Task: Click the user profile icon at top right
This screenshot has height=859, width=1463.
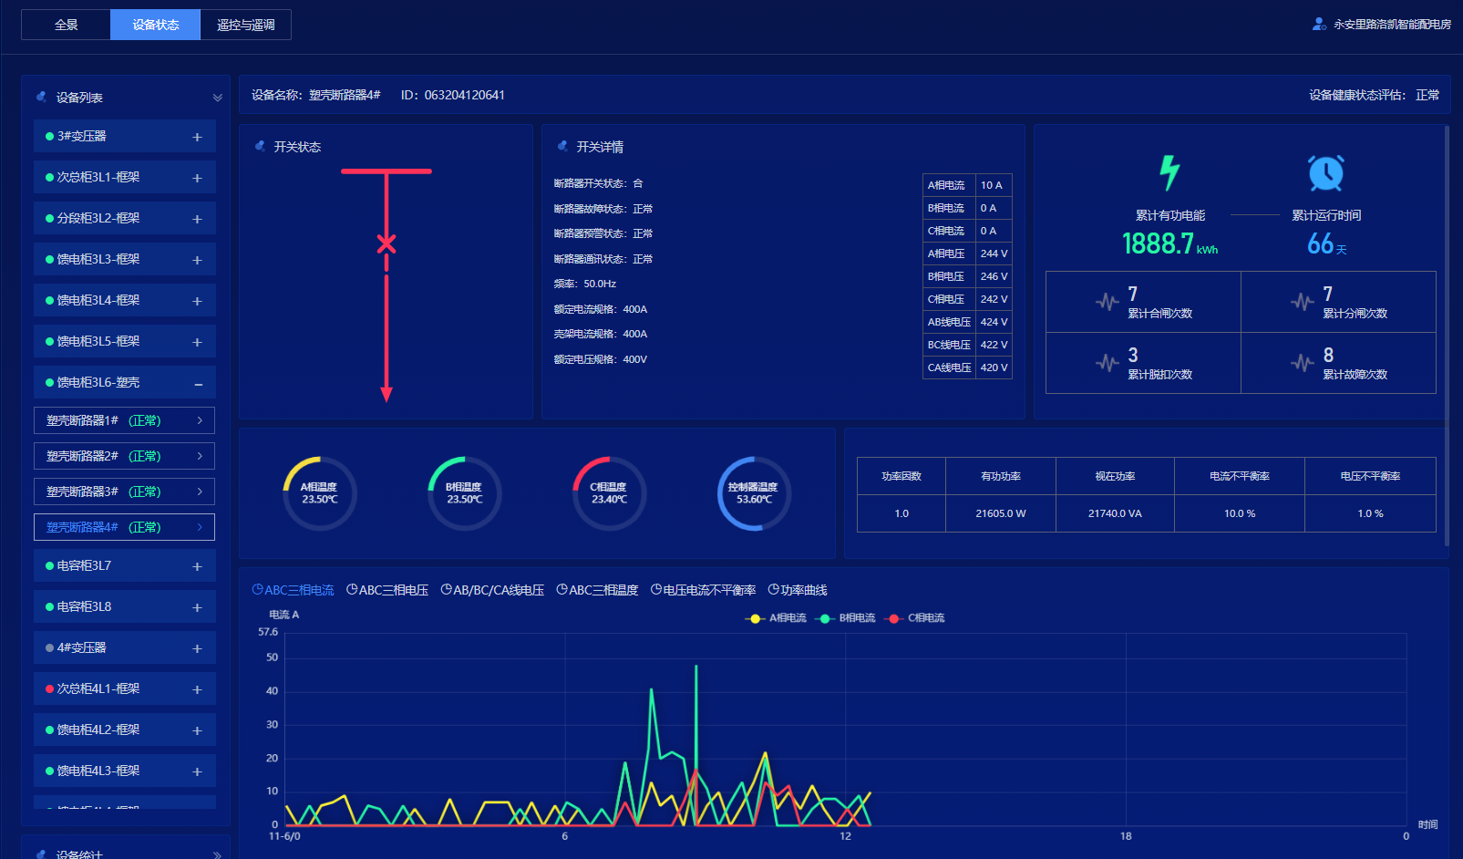Action: (1318, 25)
